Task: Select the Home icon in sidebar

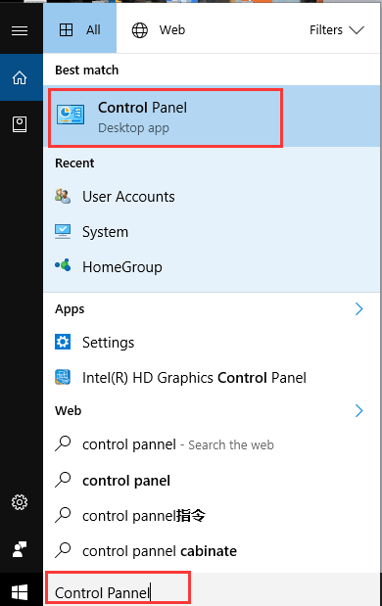Action: click(x=20, y=77)
